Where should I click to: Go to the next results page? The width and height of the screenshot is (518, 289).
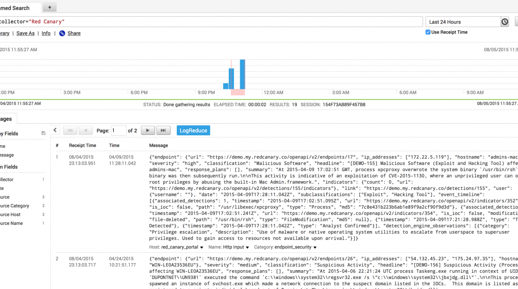tap(147, 131)
